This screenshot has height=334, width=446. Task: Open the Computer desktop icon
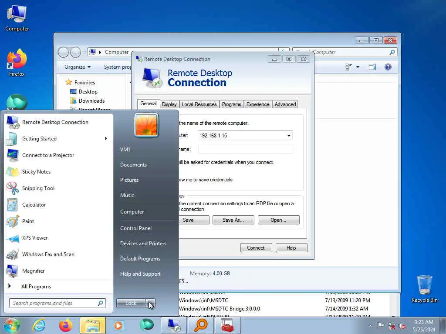[17, 18]
